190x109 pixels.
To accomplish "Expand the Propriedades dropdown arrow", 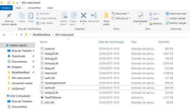I will 140,24.
